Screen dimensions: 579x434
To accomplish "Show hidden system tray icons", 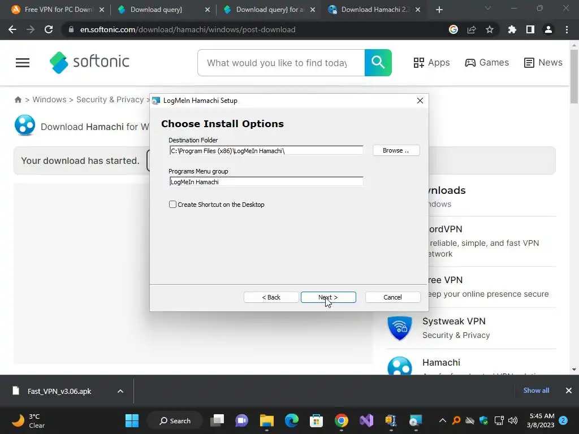I will [x=442, y=420].
